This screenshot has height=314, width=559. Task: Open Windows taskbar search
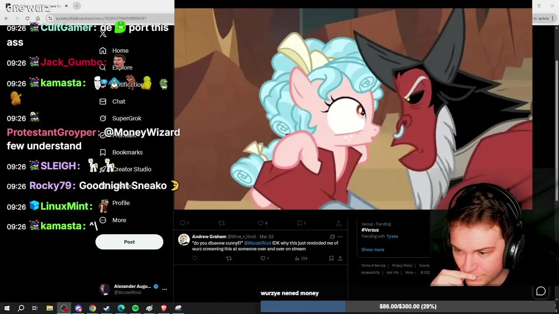click(x=21, y=308)
